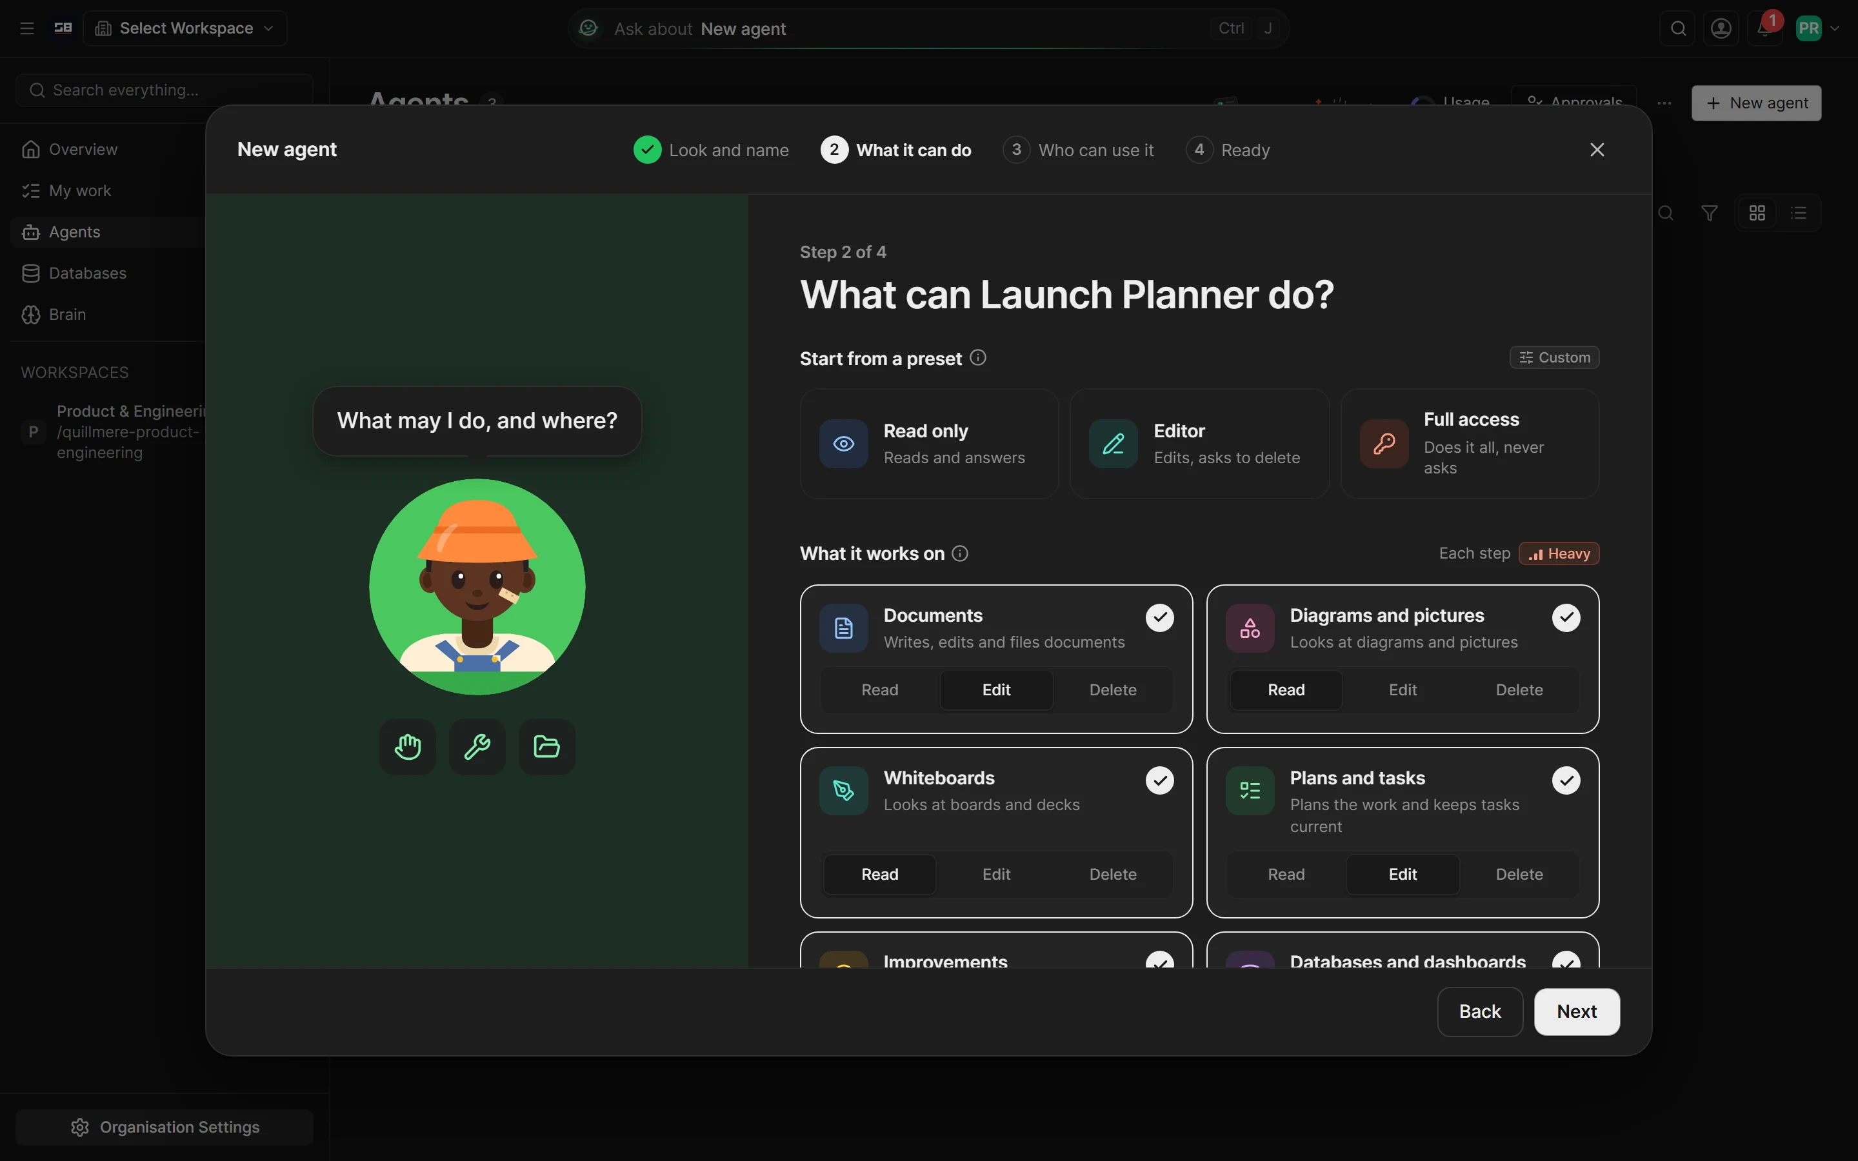The width and height of the screenshot is (1858, 1161).
Task: Click the info icon beside What it works on
Action: [960, 553]
